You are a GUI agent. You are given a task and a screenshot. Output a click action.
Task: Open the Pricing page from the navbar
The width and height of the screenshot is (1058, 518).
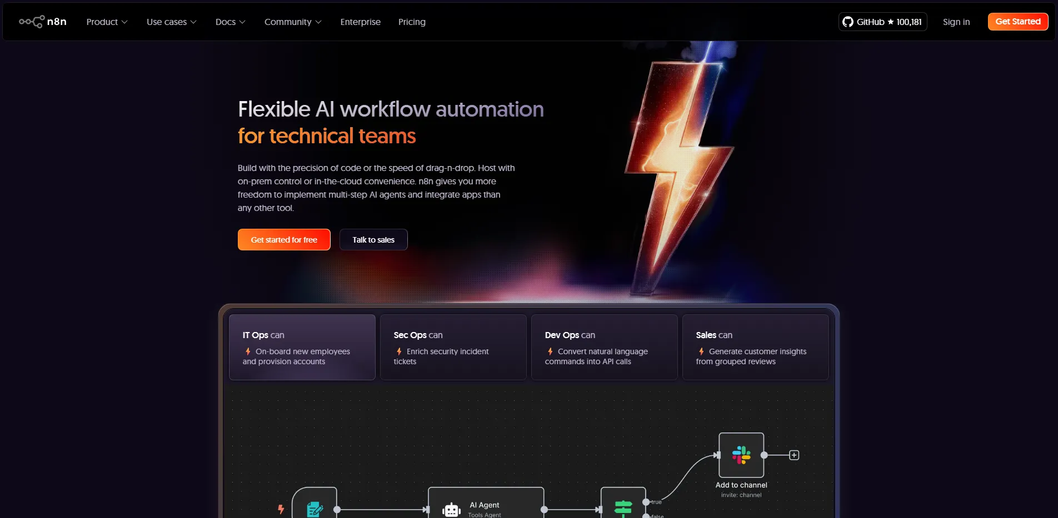(411, 22)
